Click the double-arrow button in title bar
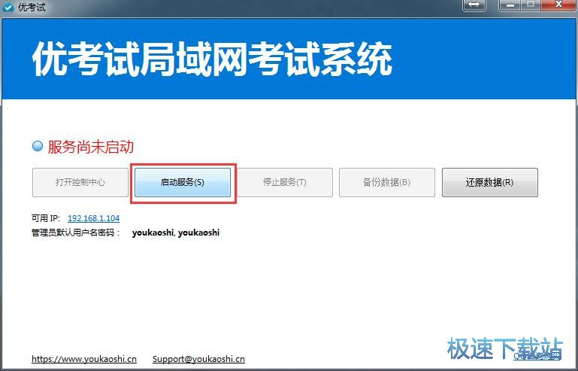This screenshot has height=371, width=578. pyautogui.click(x=474, y=5)
